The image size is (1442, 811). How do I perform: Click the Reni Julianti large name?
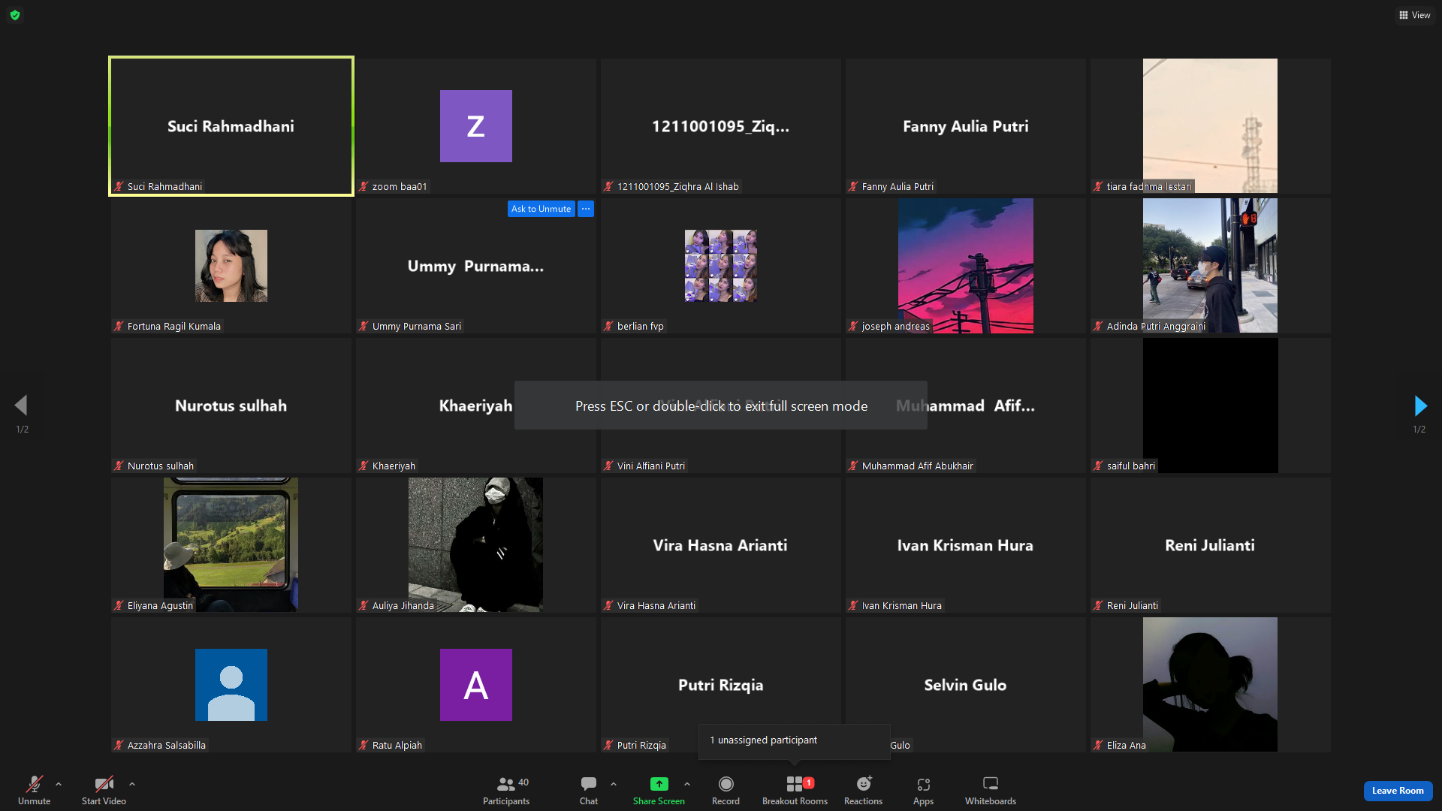(x=1210, y=545)
